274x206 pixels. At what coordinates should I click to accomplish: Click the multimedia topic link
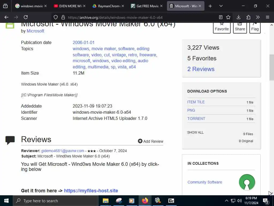click(x=98, y=67)
